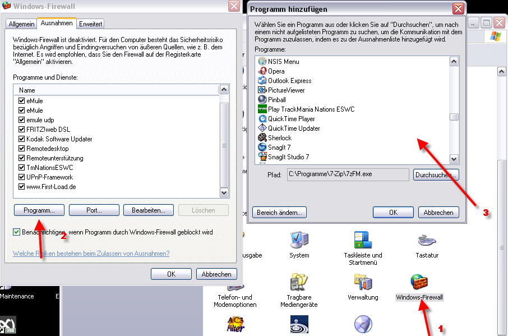Click OK in Windows-Firewall dialog
508x336 pixels.
171,274
